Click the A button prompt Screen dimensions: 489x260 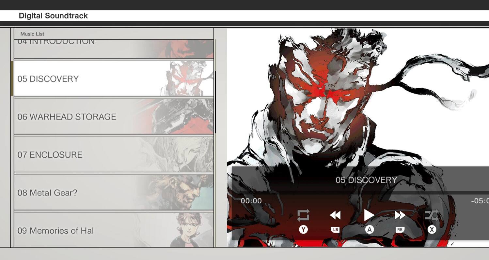(x=369, y=230)
